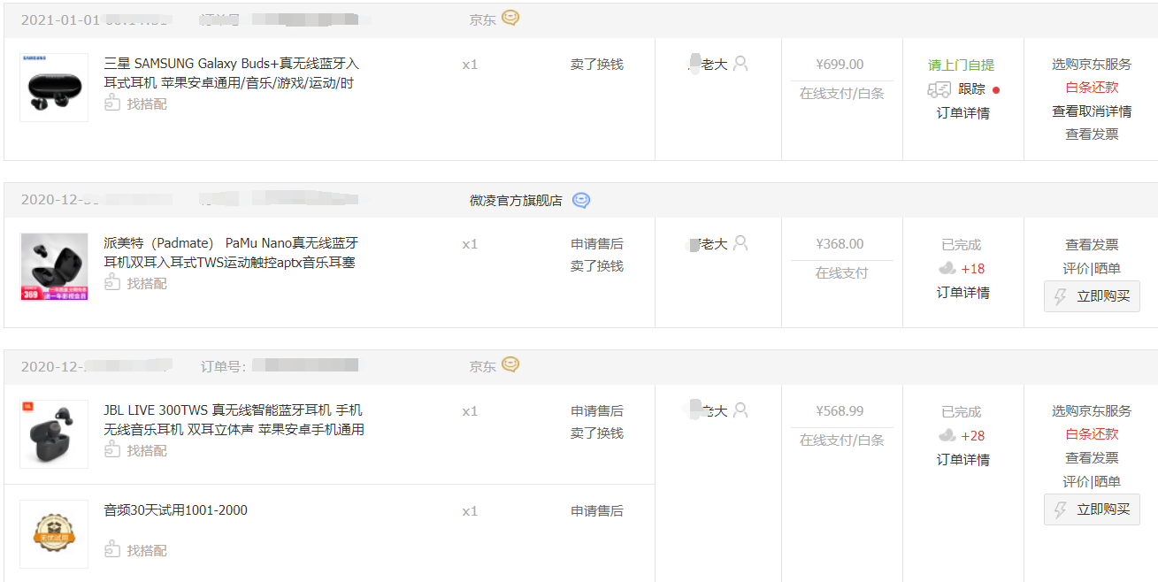Open the Samsung Galaxy Buds+ product thumbnail
Viewport: 1158px width, 582px height.
pos(54,88)
